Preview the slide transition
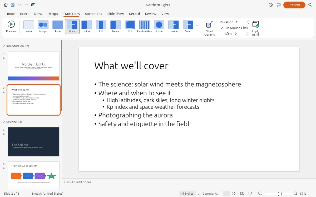316x197 pixels. point(11,27)
